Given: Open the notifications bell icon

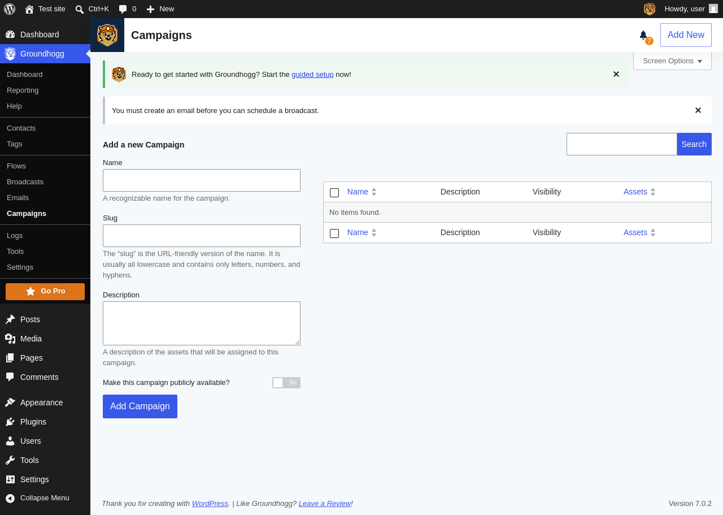Looking at the screenshot, I should (643, 35).
